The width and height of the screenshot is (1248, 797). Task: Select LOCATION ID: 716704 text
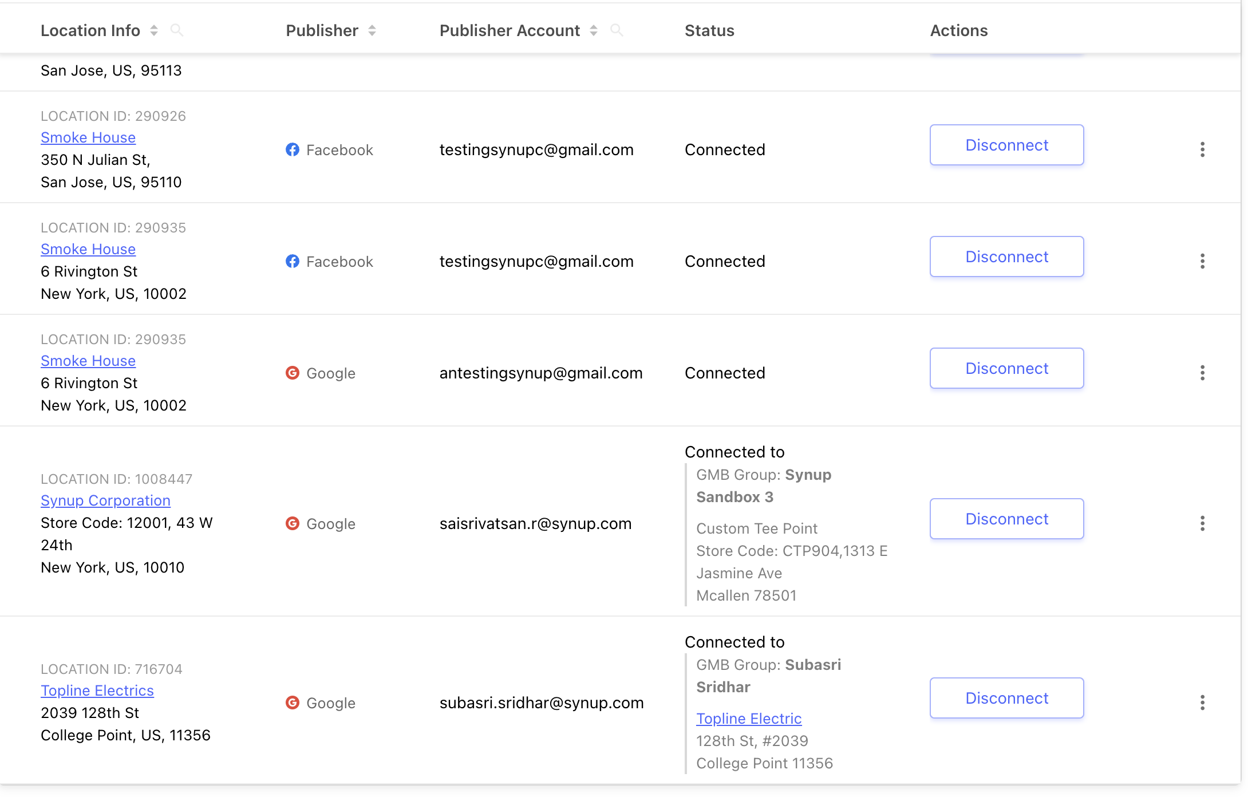click(112, 669)
